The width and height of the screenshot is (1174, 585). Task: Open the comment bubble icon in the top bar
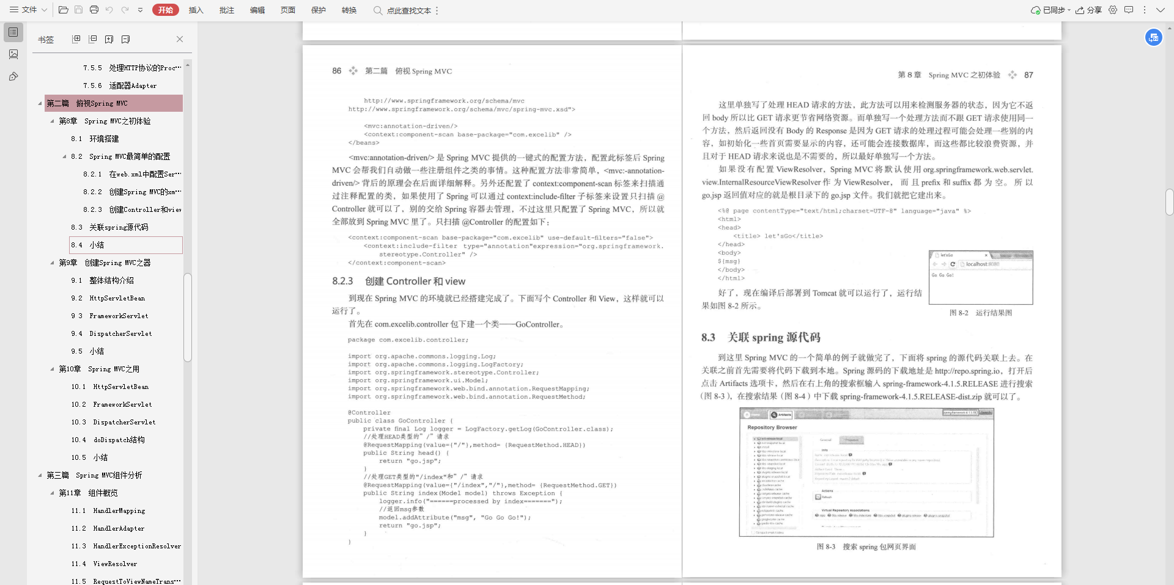point(1129,10)
